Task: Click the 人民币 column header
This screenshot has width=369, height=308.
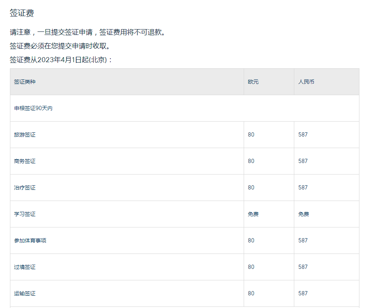Action: (x=306, y=82)
